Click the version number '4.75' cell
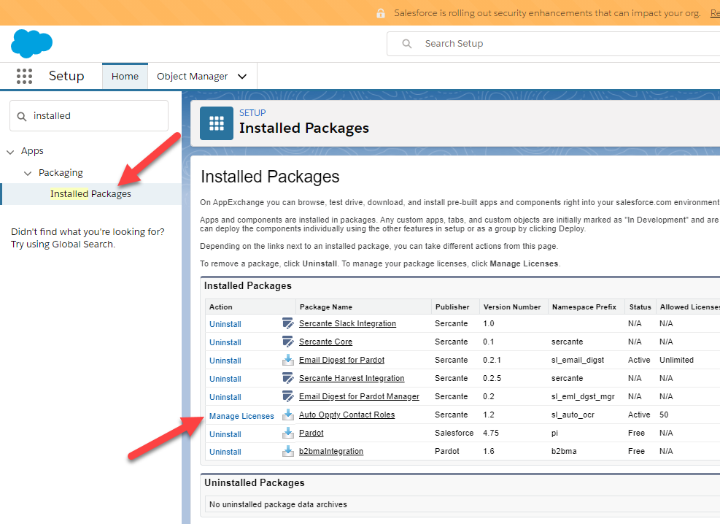720x524 pixels. (491, 433)
